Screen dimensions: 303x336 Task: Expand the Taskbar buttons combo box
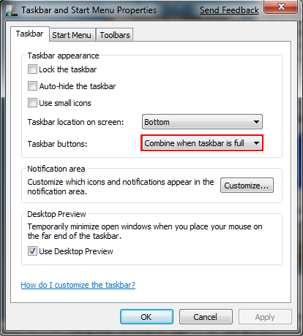[202, 143]
